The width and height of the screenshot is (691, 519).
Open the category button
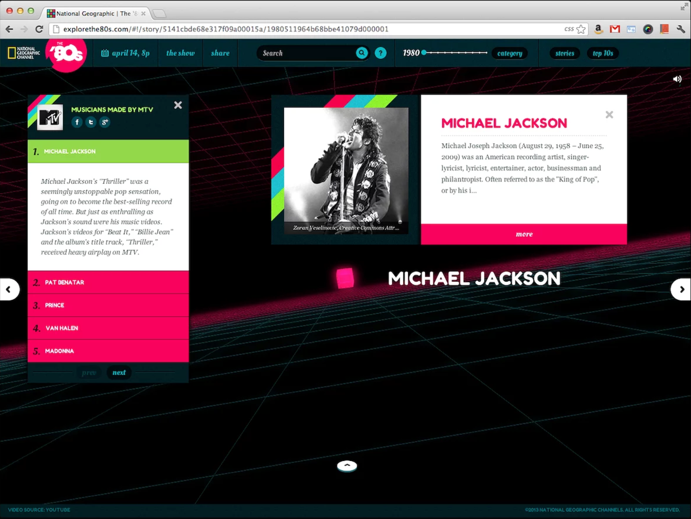510,53
